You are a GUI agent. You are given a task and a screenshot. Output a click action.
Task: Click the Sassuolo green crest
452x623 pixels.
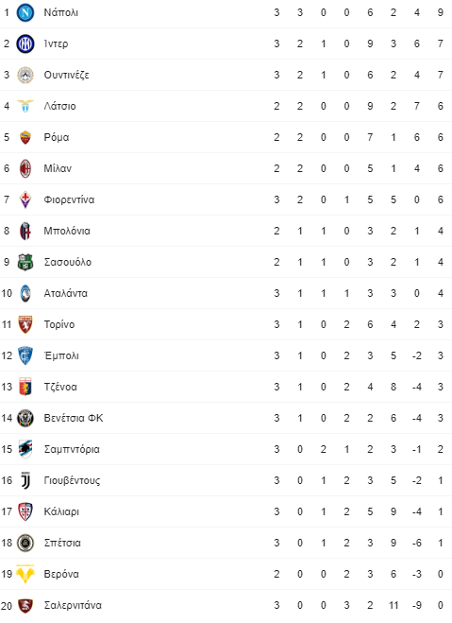[x=25, y=262]
